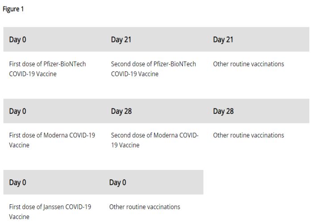Click the "Figure 1" caption label
312x223 pixels.
click(x=13, y=9)
